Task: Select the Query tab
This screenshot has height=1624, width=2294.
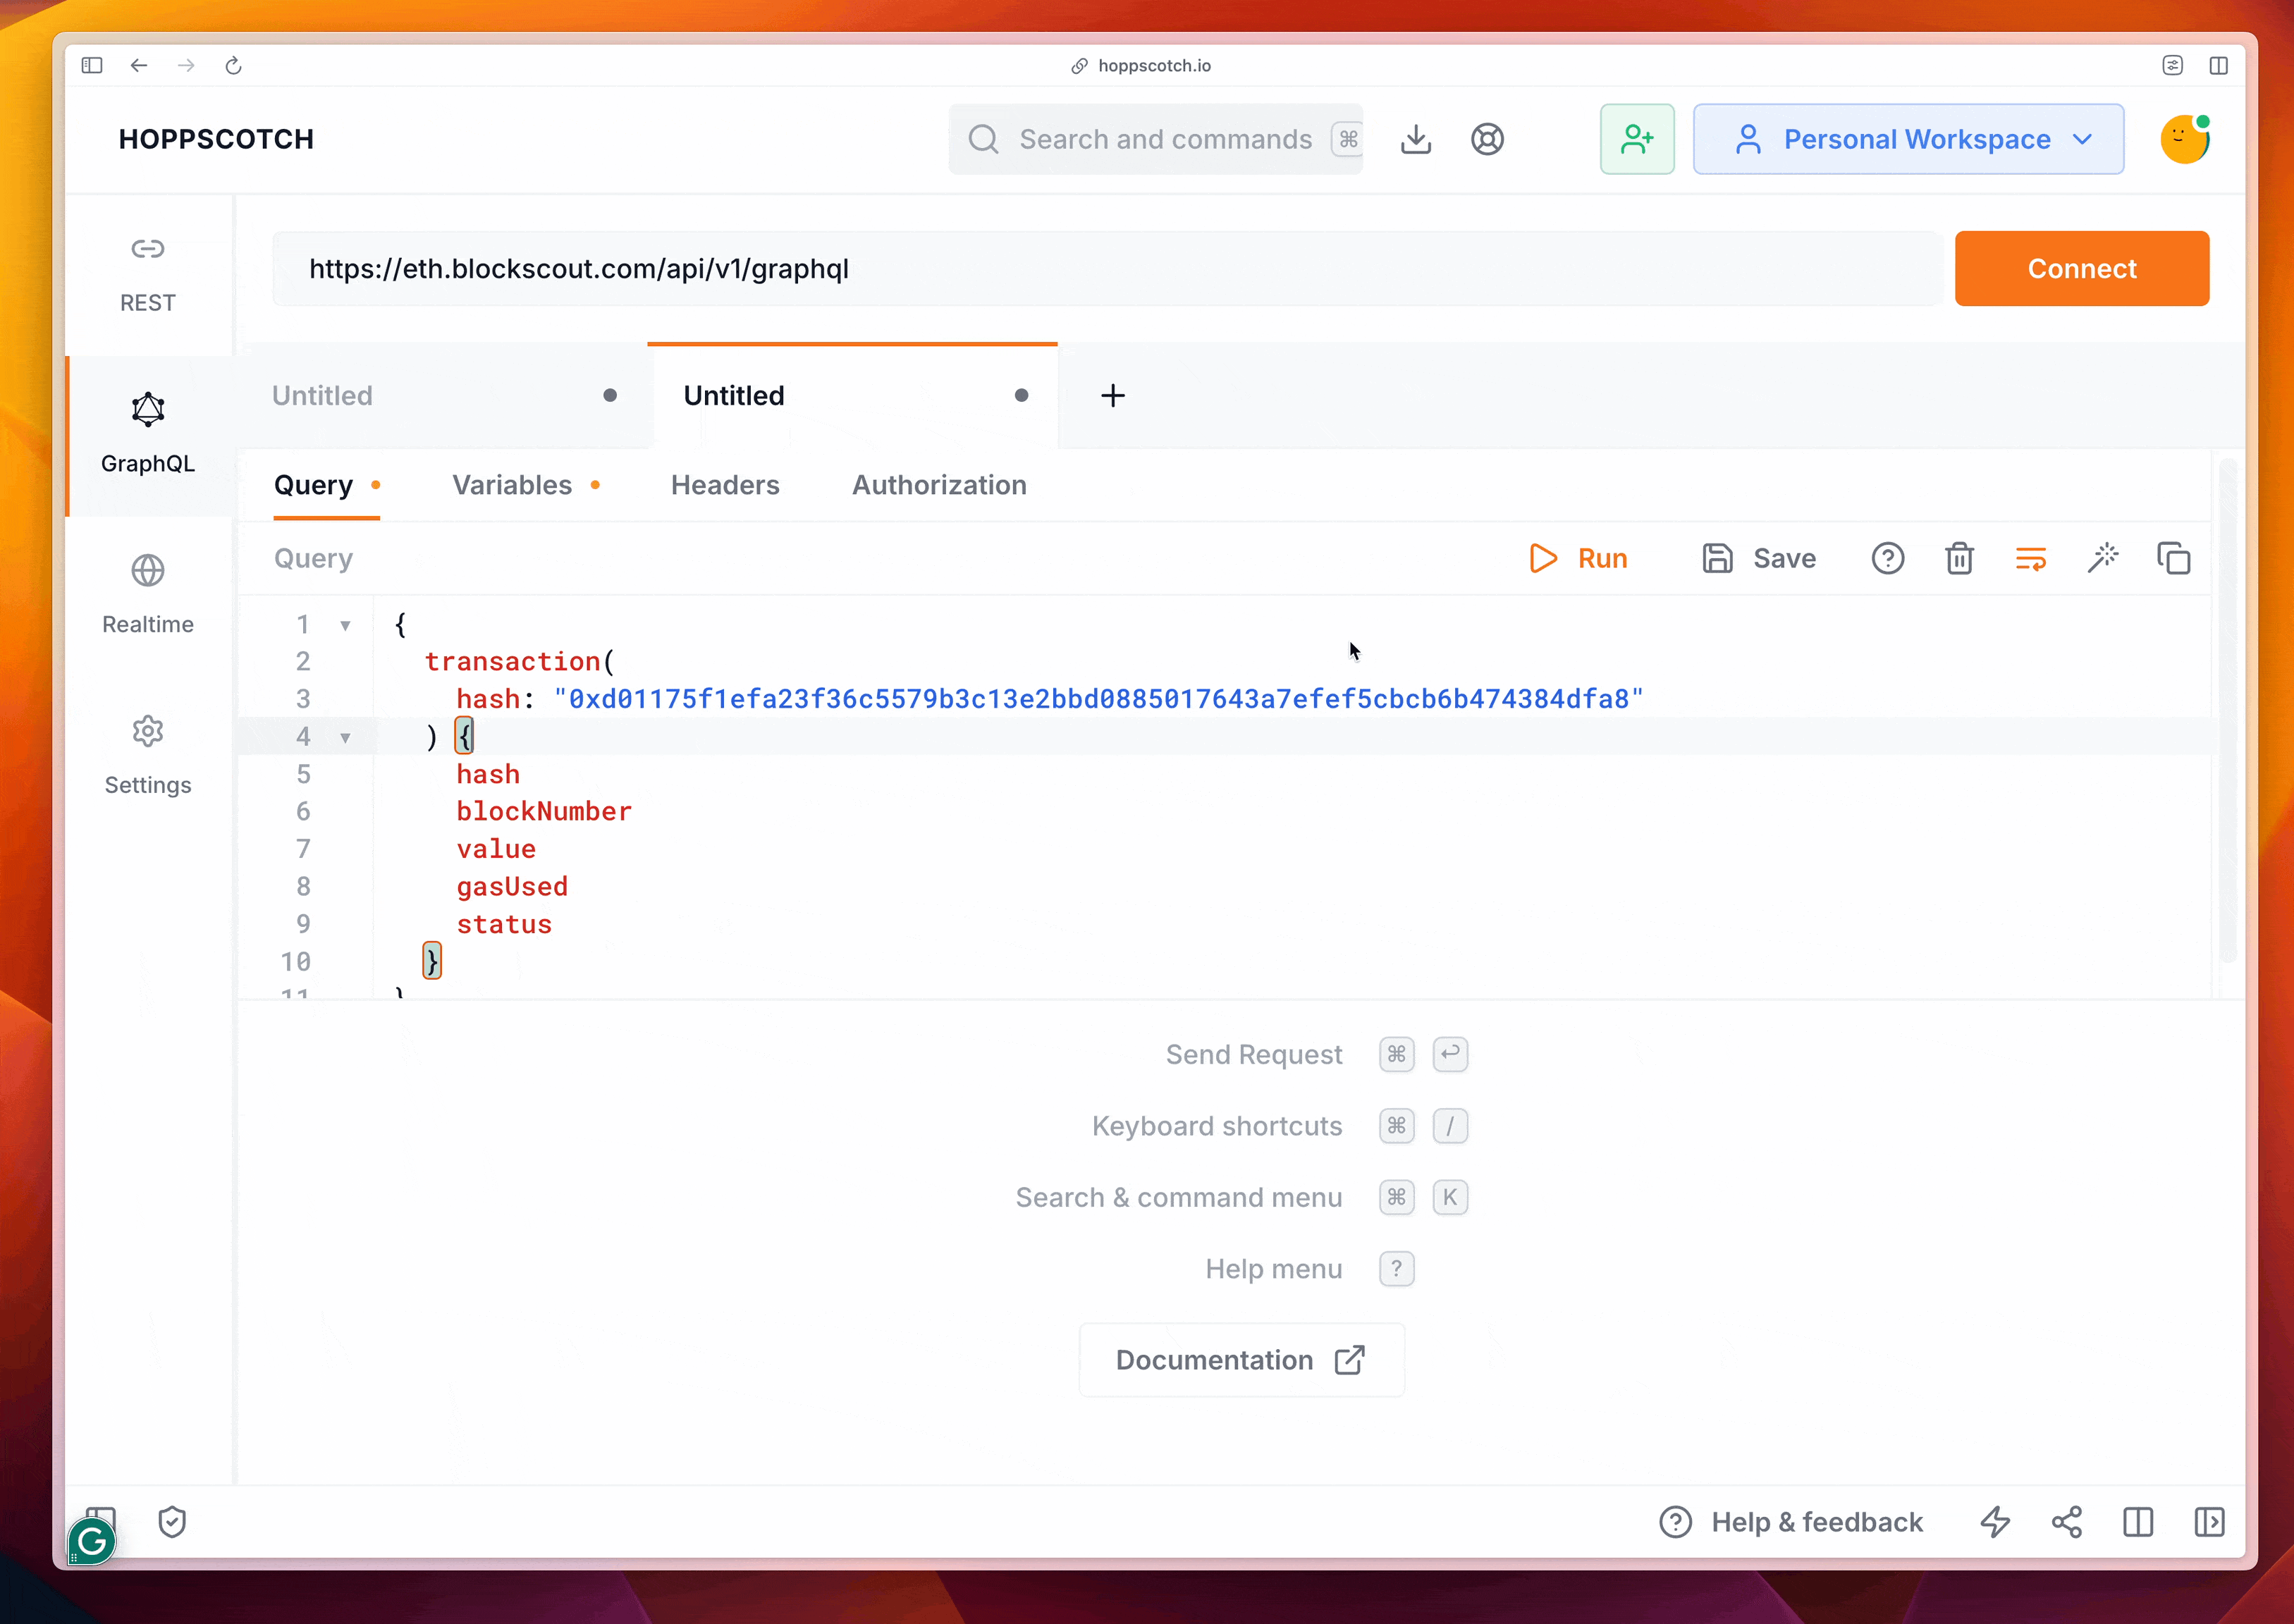Action: tap(326, 485)
